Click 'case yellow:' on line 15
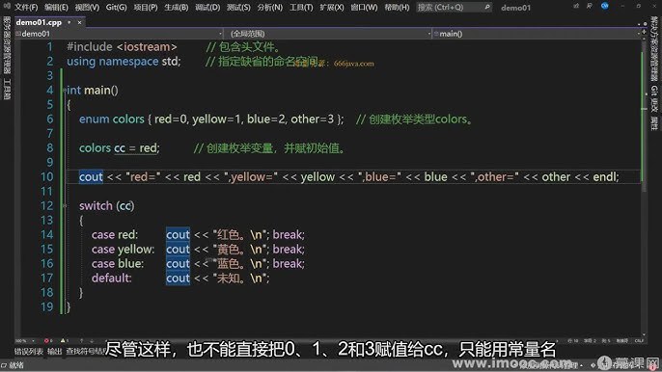662x372 pixels. coord(123,250)
